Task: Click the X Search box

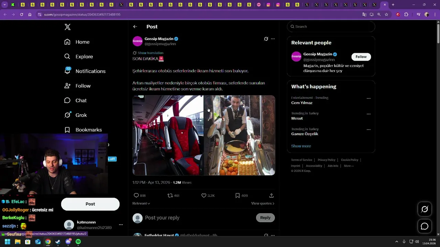Action: point(331,26)
